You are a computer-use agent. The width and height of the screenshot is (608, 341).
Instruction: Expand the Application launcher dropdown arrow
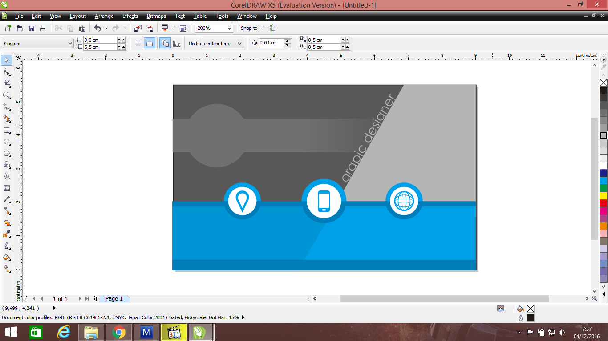174,28
